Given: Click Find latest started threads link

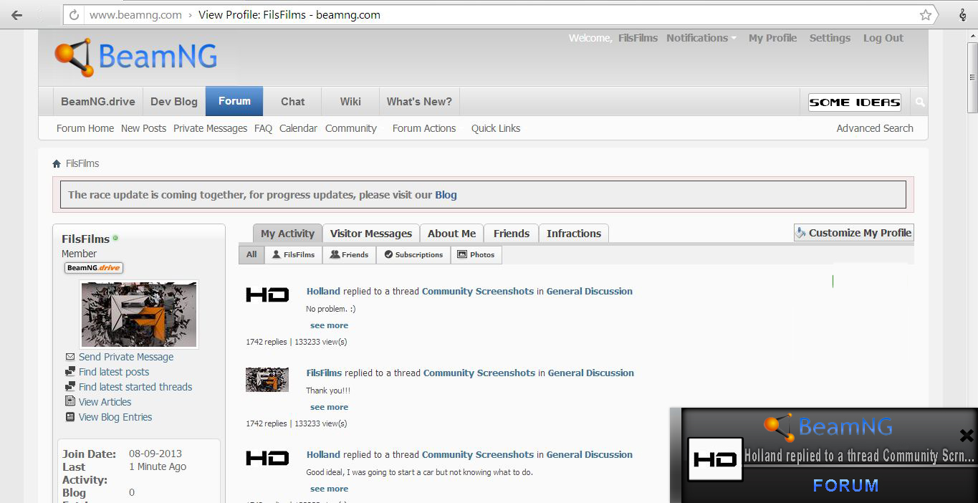Looking at the screenshot, I should coord(135,387).
